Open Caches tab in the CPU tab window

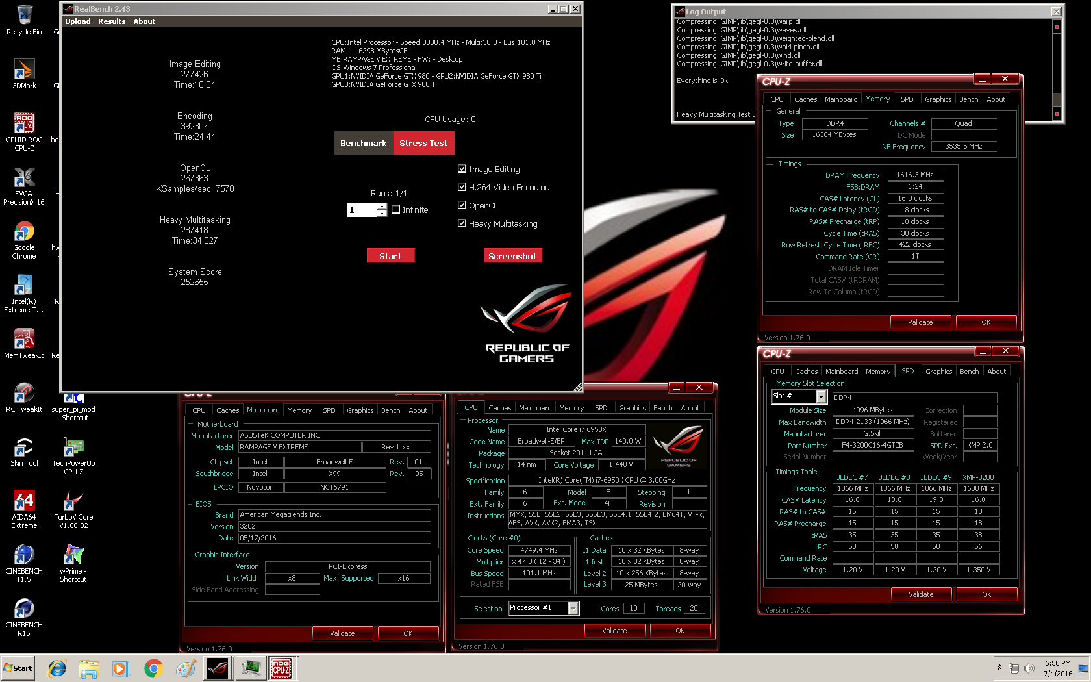click(499, 408)
